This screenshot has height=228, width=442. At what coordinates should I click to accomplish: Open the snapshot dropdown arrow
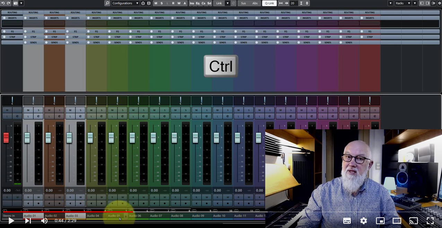point(21,3)
